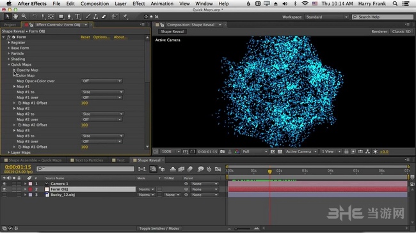Enable Motion Blur switch in timeline
Screen dimensions: 416x233
tap(189, 169)
